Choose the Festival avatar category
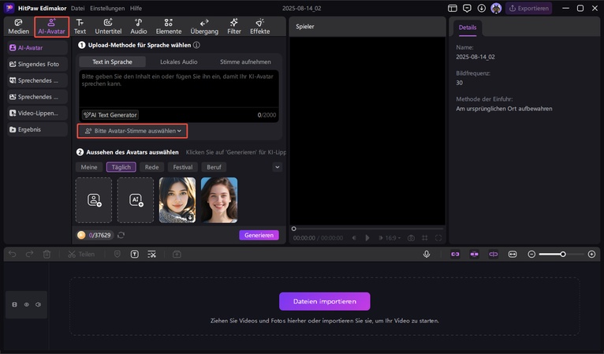 [183, 167]
